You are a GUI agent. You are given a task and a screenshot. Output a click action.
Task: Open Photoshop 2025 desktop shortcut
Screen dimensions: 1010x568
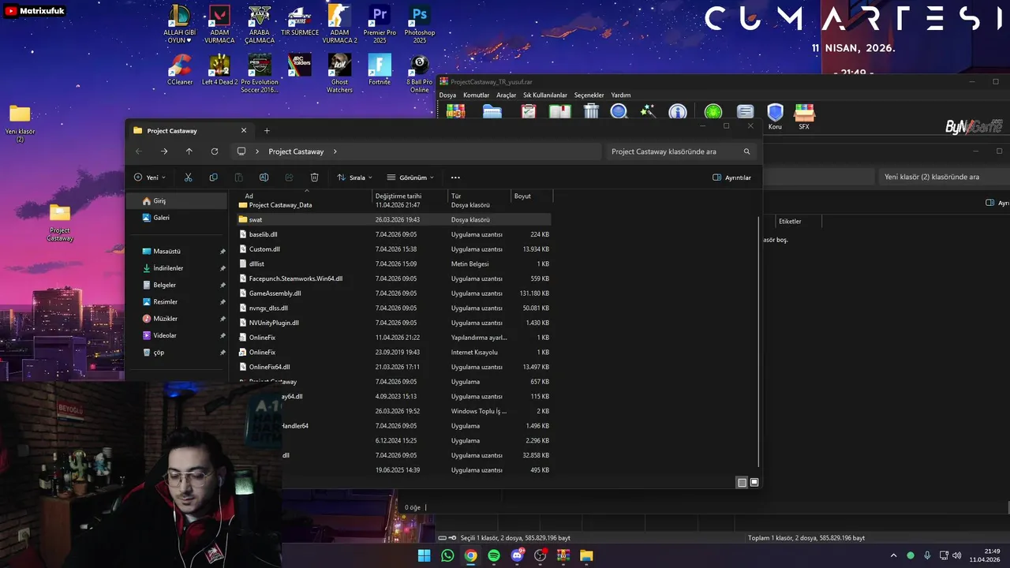pyautogui.click(x=420, y=24)
